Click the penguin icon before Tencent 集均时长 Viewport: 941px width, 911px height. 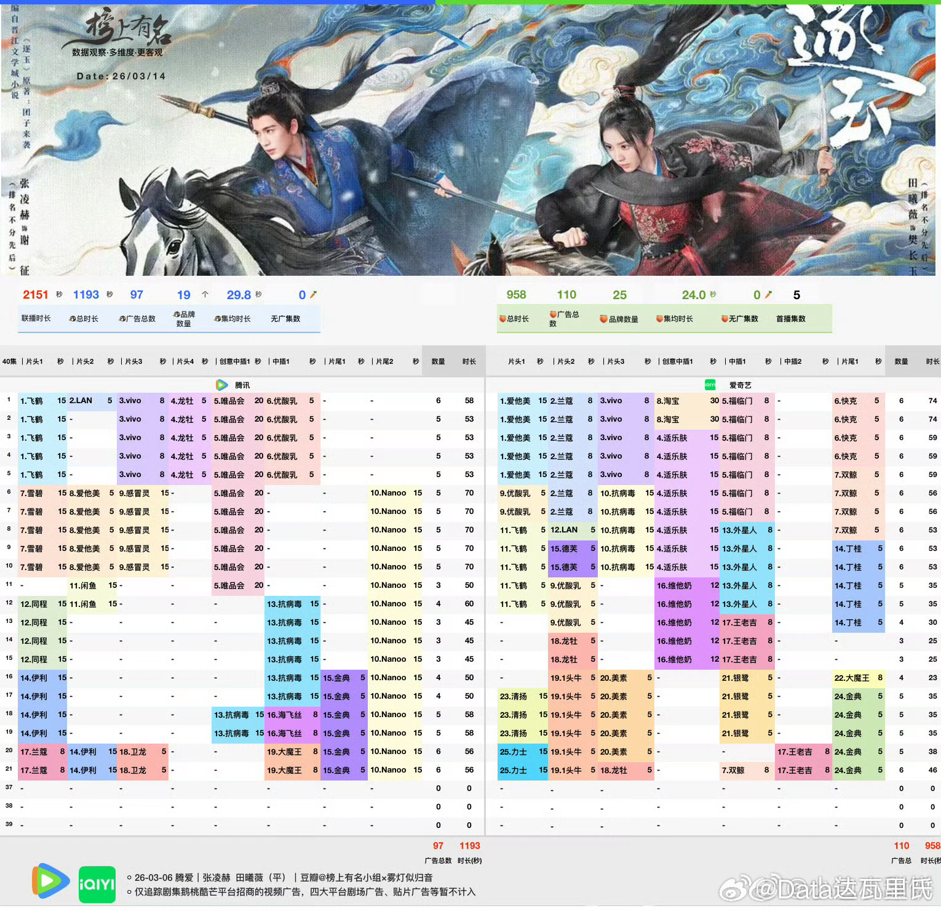(217, 319)
